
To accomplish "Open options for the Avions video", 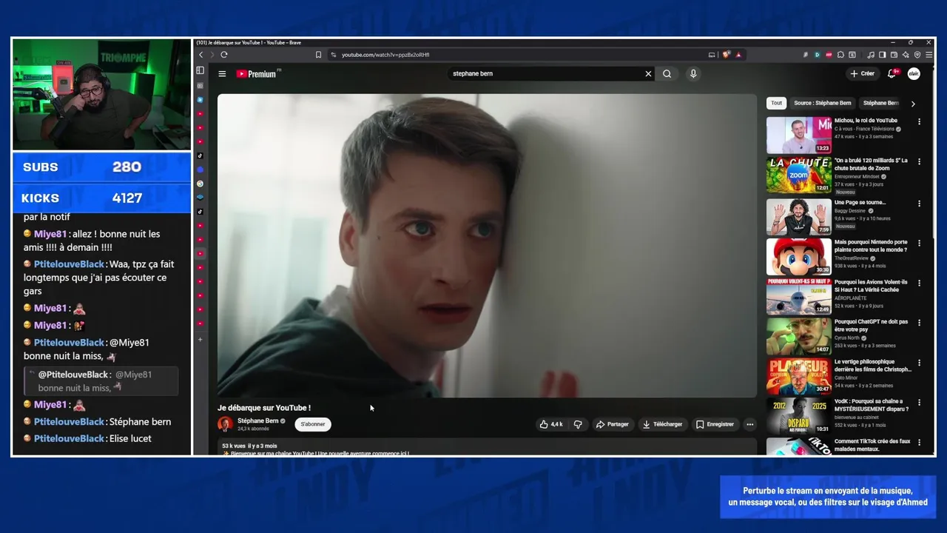I will coord(920,284).
